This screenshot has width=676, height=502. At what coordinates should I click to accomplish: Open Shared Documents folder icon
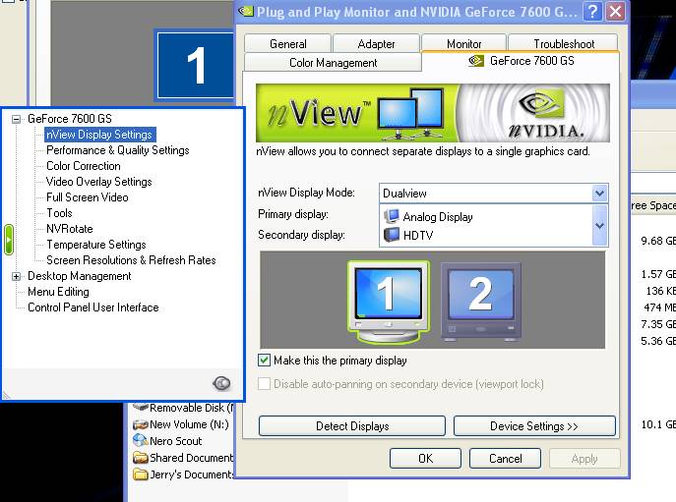pyautogui.click(x=141, y=457)
